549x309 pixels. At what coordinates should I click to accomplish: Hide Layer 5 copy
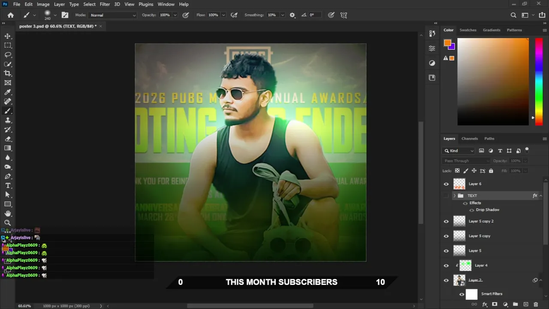click(x=446, y=236)
